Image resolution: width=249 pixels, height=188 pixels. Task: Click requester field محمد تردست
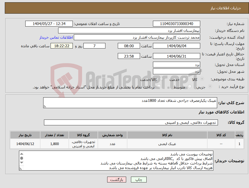click(137, 37)
